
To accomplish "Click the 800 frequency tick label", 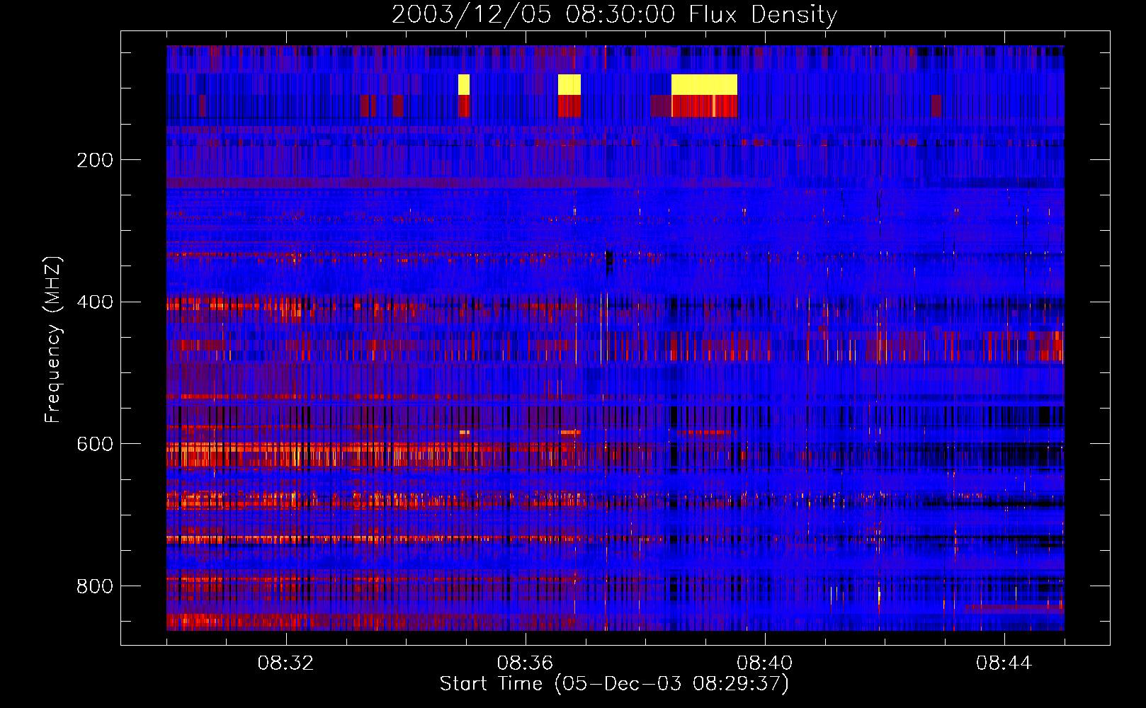I will (95, 586).
